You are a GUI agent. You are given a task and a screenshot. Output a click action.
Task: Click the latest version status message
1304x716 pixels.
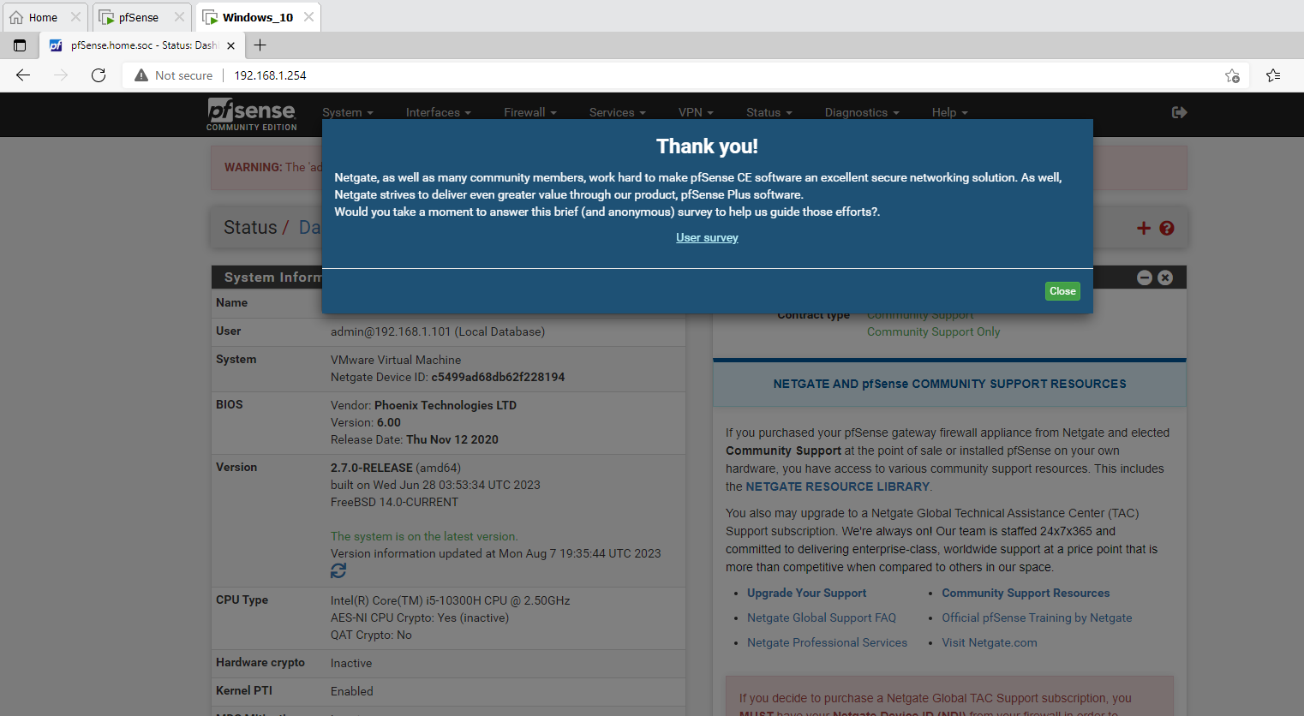point(424,536)
